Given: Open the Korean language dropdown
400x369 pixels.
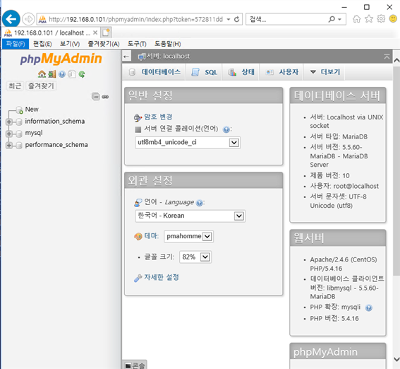Looking at the screenshot, I should click(x=190, y=216).
